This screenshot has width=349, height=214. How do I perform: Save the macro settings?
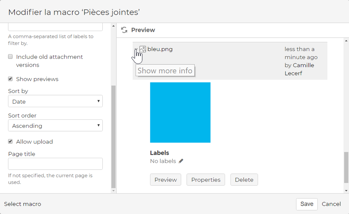(307, 204)
